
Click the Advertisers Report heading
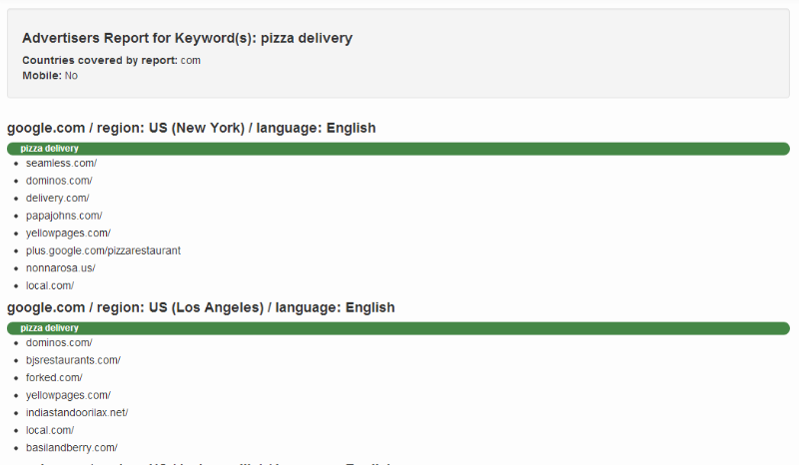coord(187,38)
